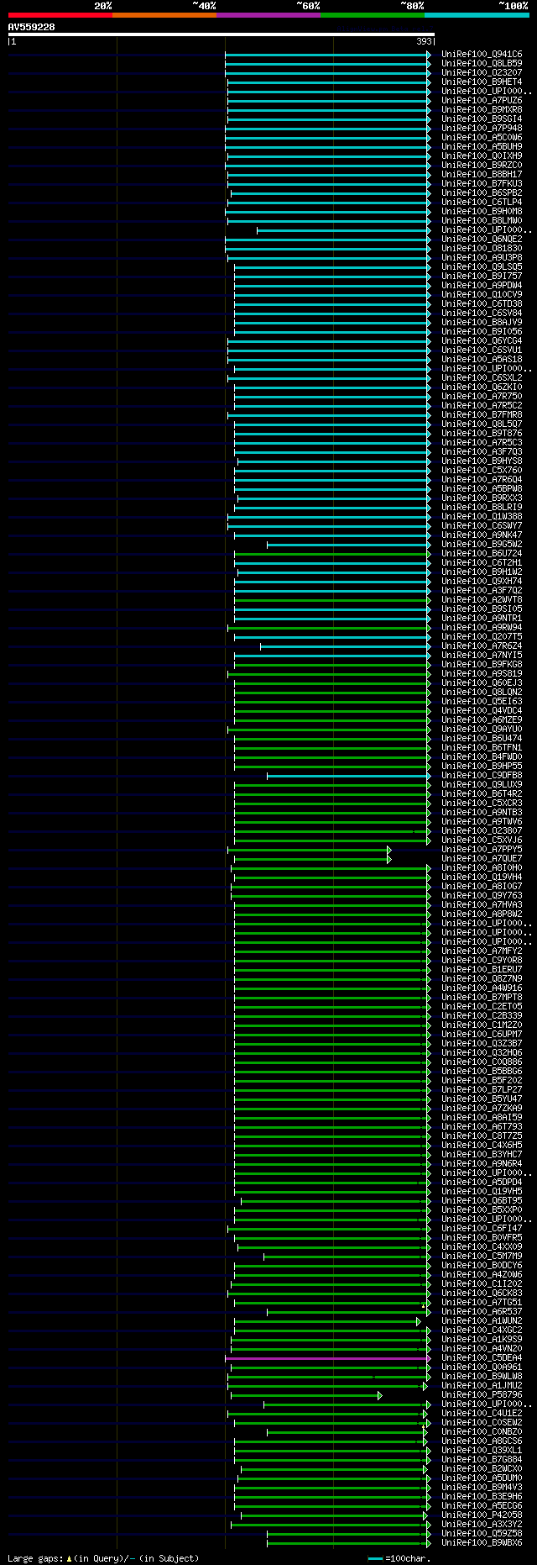Select label UniRef100_A9N6R4
Image resolution: width=537 pixels, height=1565 pixels.
[482, 1164]
